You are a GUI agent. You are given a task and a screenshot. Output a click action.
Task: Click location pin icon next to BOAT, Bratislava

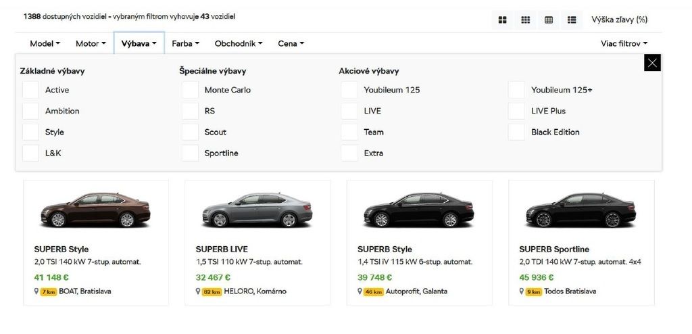click(x=36, y=292)
